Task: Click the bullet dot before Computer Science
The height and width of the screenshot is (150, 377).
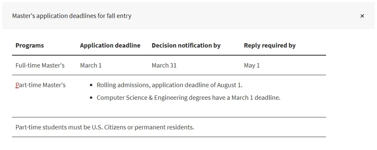Action: point(91,98)
